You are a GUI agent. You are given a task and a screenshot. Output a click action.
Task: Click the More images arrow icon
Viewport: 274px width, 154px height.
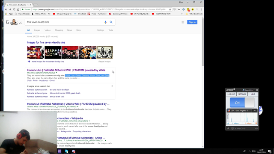click(x=29, y=62)
